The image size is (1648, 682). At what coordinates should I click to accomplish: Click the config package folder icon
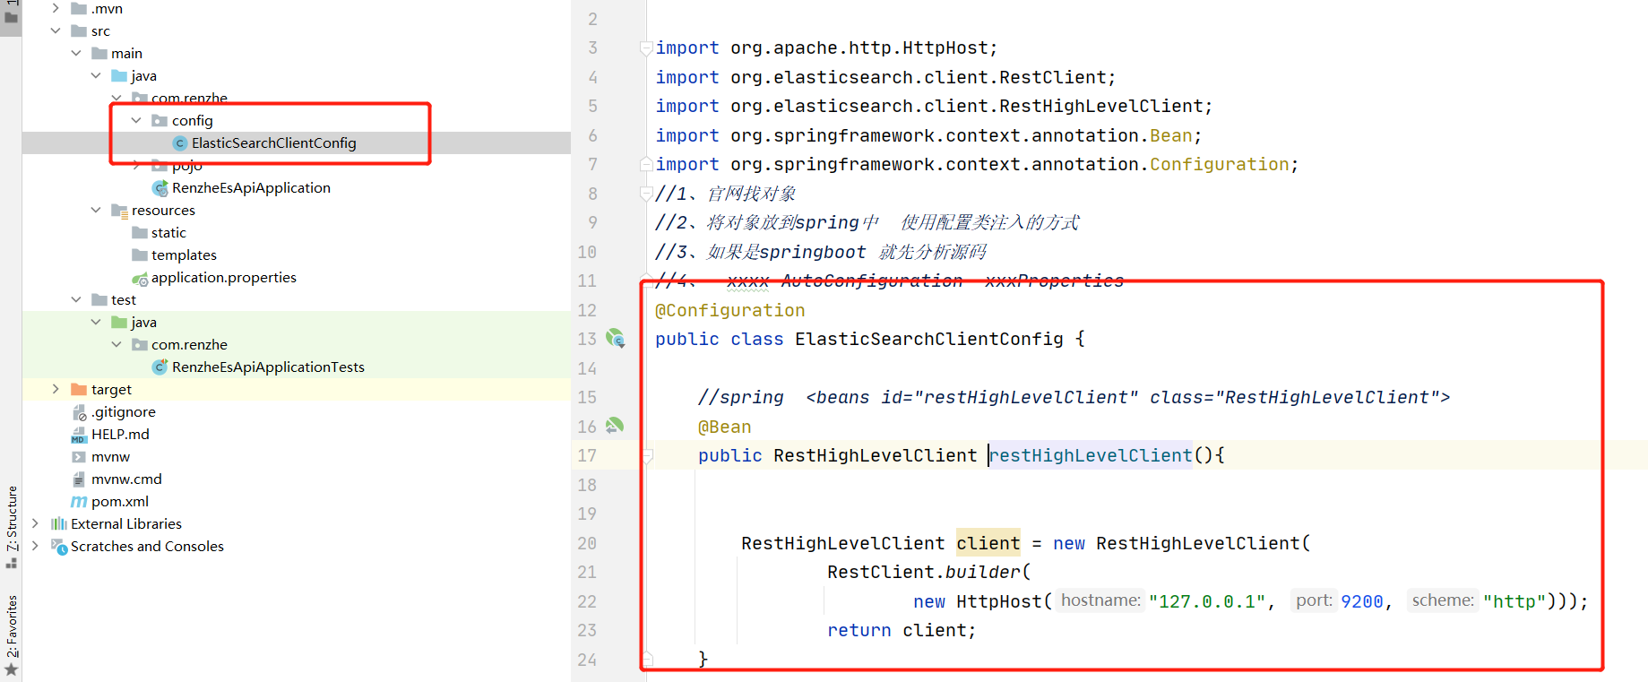(160, 120)
